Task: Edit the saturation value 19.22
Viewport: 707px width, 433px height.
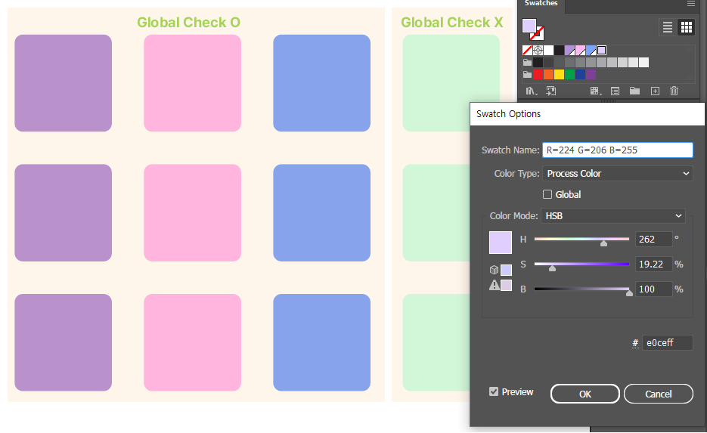Action: click(653, 264)
